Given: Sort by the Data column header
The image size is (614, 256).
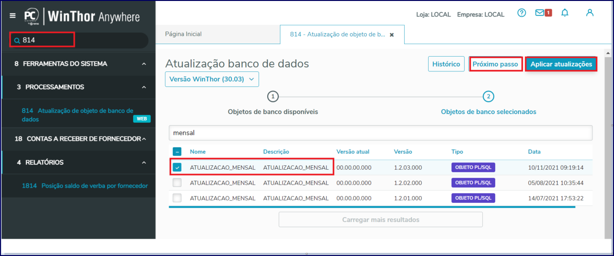Looking at the screenshot, I should 534,151.
